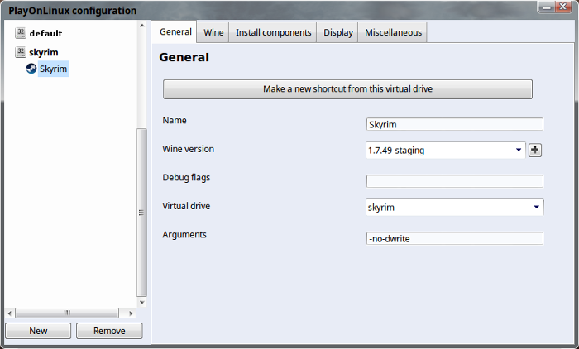Click the Arguments input field

coord(455,238)
